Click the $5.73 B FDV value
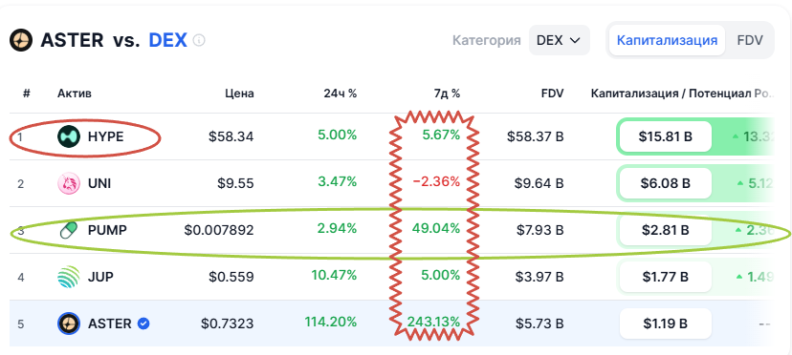This screenshot has height=355, width=792. coord(539,324)
